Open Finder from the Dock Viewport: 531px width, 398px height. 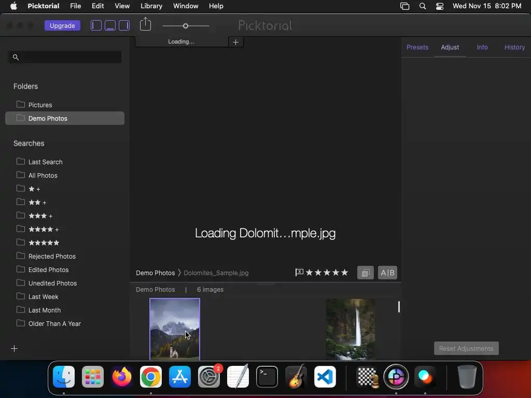[x=64, y=377]
